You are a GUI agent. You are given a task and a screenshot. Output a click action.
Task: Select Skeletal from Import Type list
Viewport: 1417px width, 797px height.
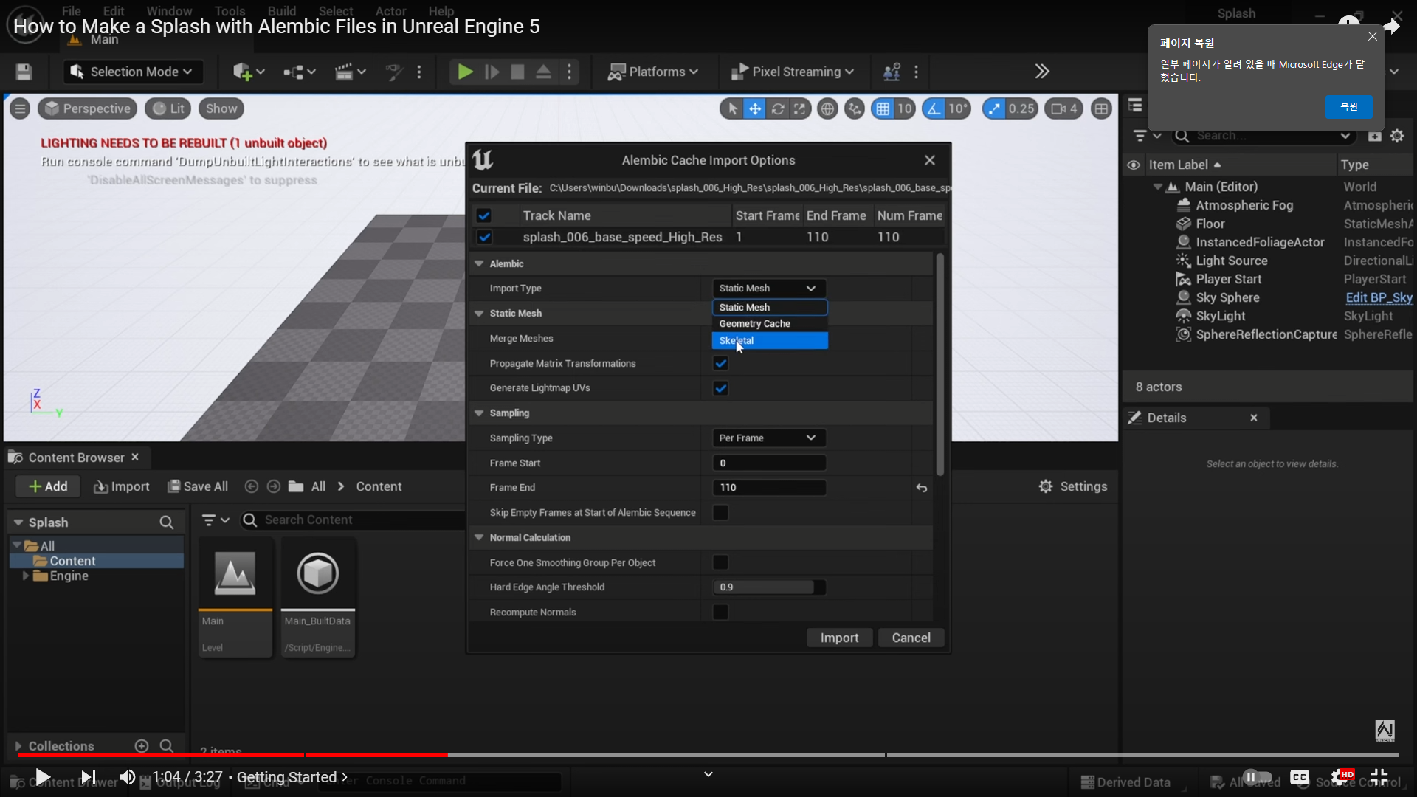point(769,341)
